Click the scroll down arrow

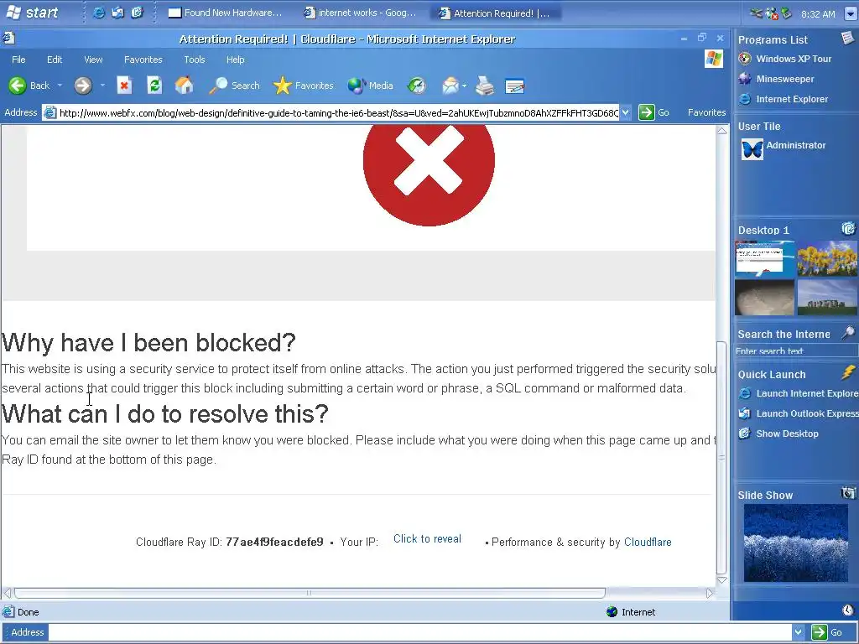(722, 580)
